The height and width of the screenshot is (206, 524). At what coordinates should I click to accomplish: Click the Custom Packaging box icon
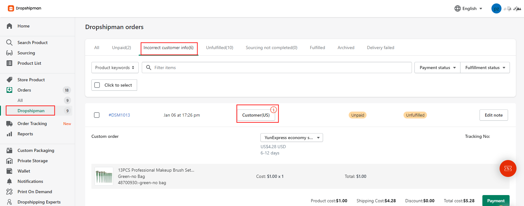(9, 150)
